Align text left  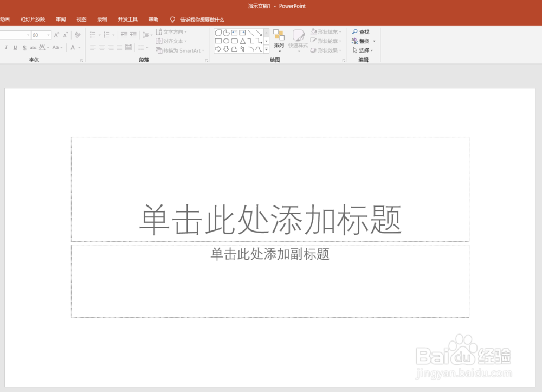tap(93, 47)
